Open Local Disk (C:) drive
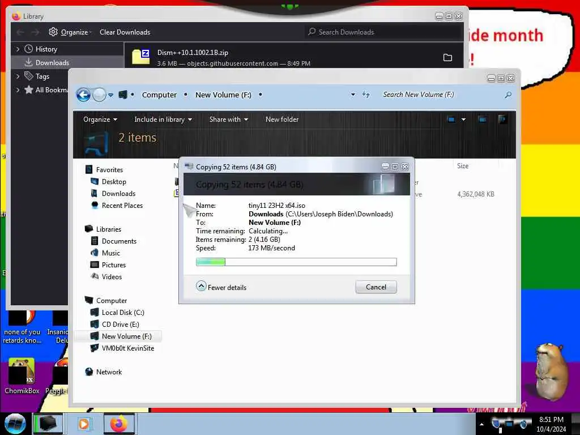This screenshot has width=580, height=435. coord(123,313)
